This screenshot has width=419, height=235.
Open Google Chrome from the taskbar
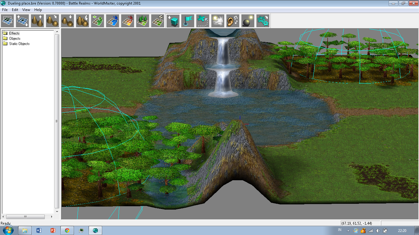coord(67,230)
